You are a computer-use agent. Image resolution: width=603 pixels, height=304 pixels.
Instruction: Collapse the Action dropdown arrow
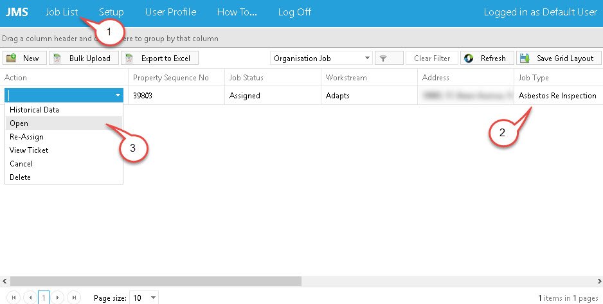tap(118, 95)
